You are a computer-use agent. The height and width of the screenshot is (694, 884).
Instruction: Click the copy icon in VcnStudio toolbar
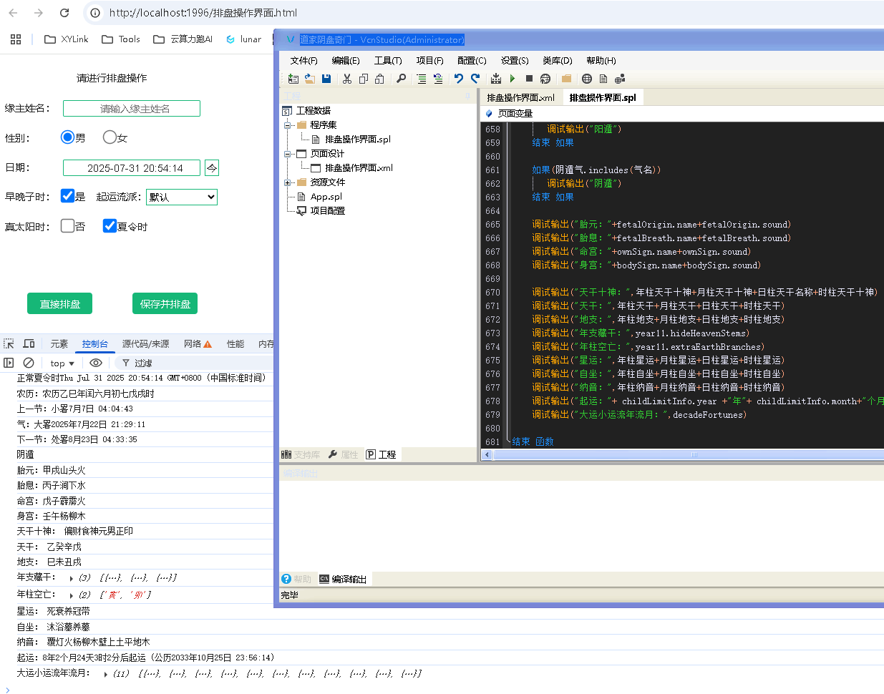[364, 79]
